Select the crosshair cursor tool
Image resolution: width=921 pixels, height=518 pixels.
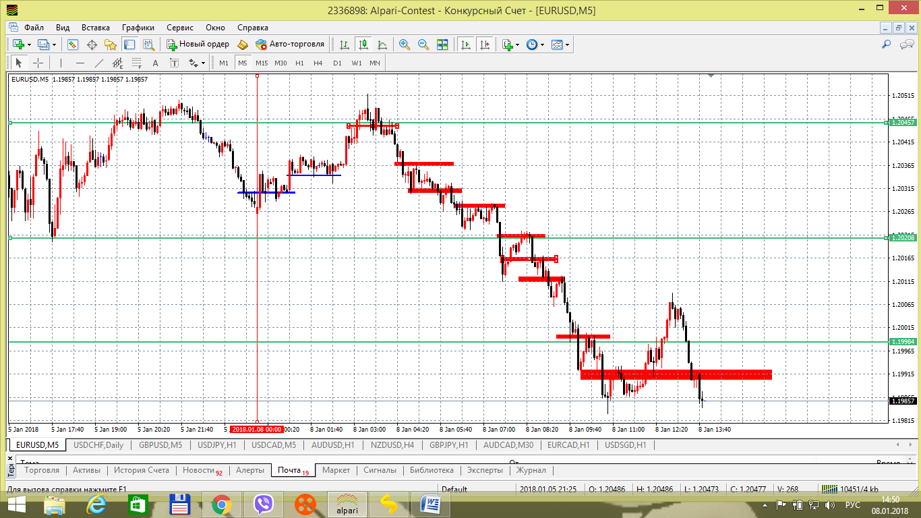coord(38,63)
